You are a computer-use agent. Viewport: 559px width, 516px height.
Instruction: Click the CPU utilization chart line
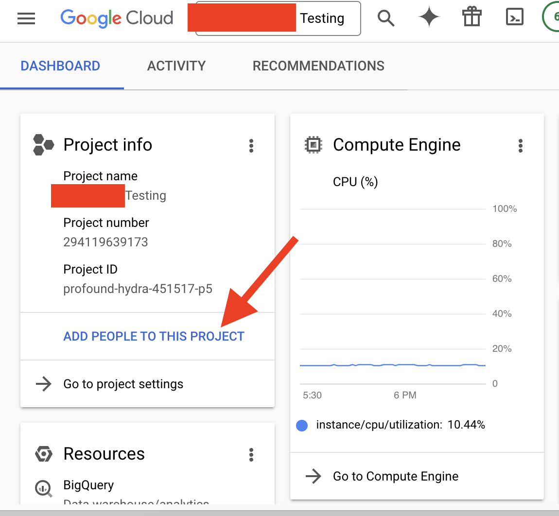coord(392,365)
